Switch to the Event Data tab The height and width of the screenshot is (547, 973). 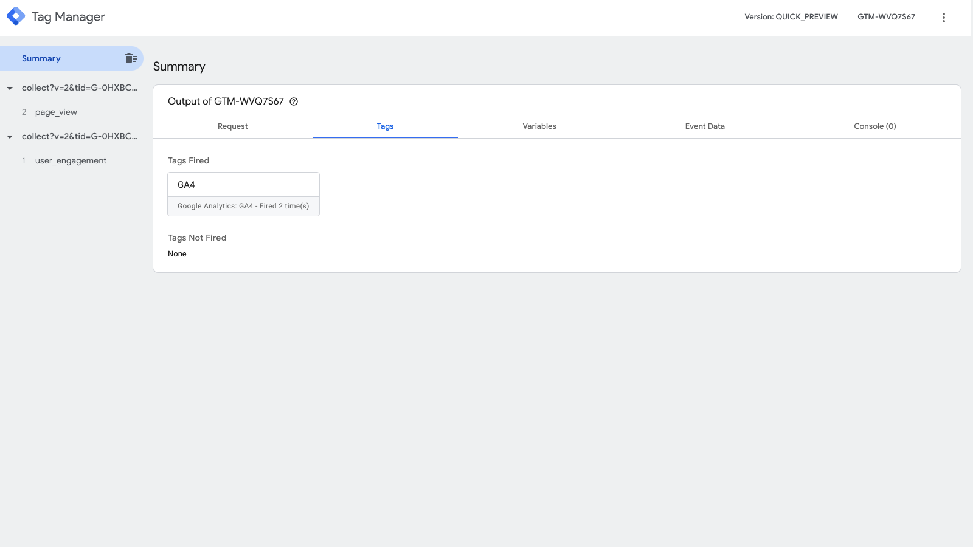tap(705, 126)
